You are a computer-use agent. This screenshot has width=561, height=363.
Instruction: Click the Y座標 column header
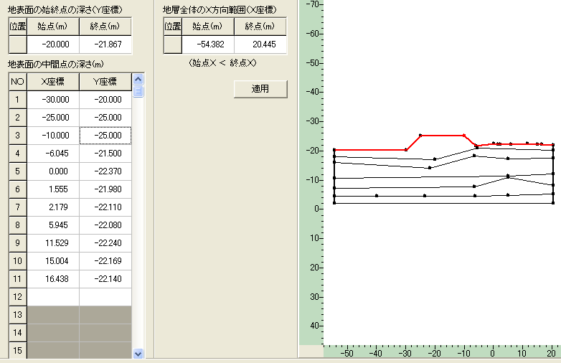point(105,82)
